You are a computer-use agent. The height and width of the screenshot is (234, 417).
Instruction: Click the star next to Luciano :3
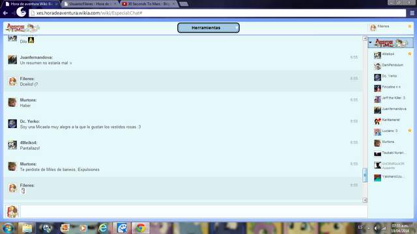pos(410,131)
